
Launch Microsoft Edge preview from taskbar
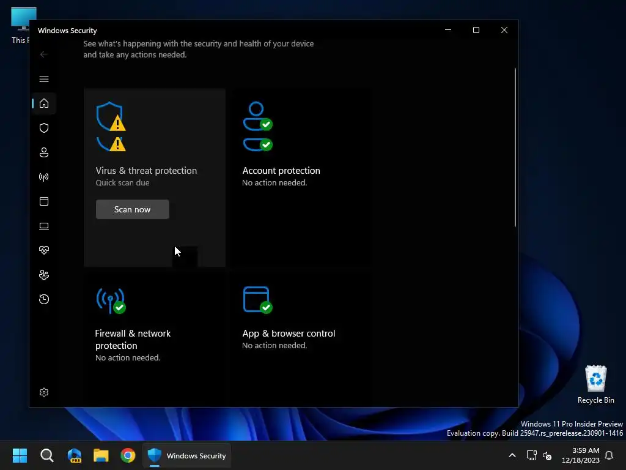[x=74, y=455]
